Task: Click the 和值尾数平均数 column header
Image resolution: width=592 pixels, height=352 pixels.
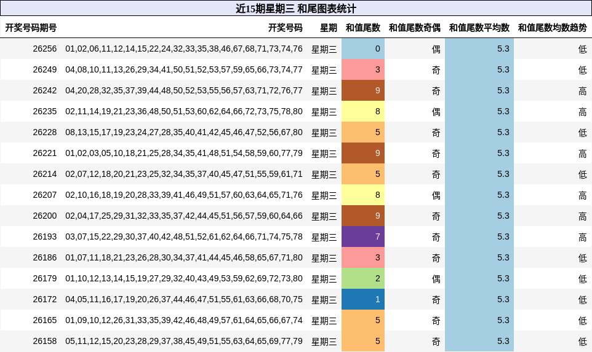Action: point(479,28)
